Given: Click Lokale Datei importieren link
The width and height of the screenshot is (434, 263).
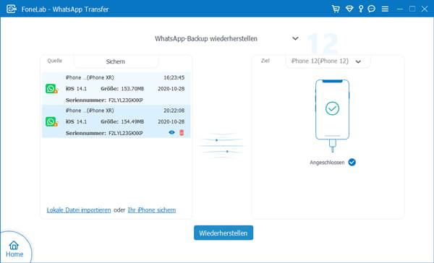Looking at the screenshot, I should (x=79, y=210).
